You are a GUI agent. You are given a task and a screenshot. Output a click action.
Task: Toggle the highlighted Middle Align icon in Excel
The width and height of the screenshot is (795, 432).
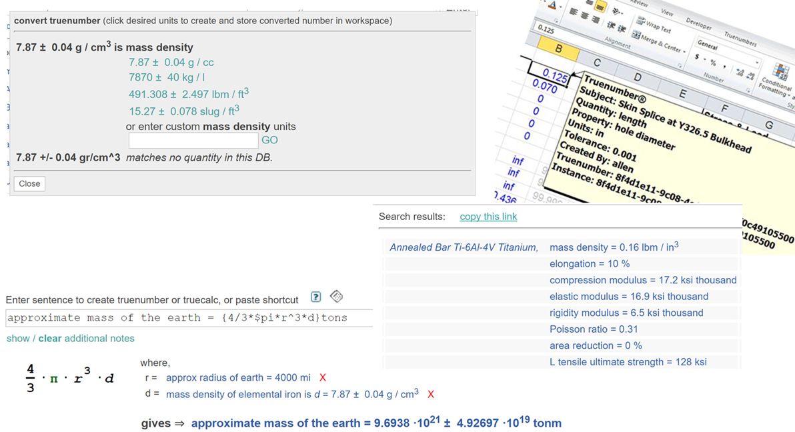coord(601,6)
